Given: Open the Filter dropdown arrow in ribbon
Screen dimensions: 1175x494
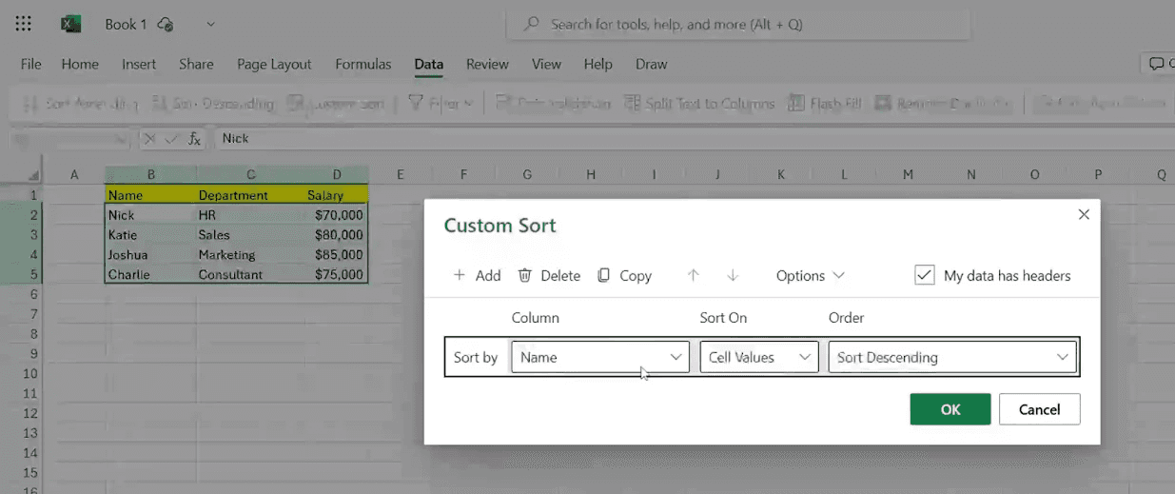Looking at the screenshot, I should coord(467,103).
